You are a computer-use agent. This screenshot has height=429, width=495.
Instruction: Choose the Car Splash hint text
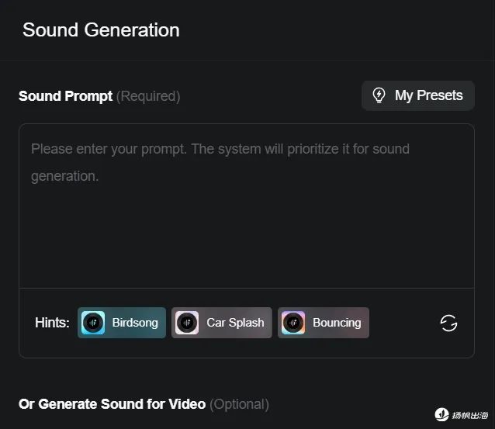click(235, 323)
